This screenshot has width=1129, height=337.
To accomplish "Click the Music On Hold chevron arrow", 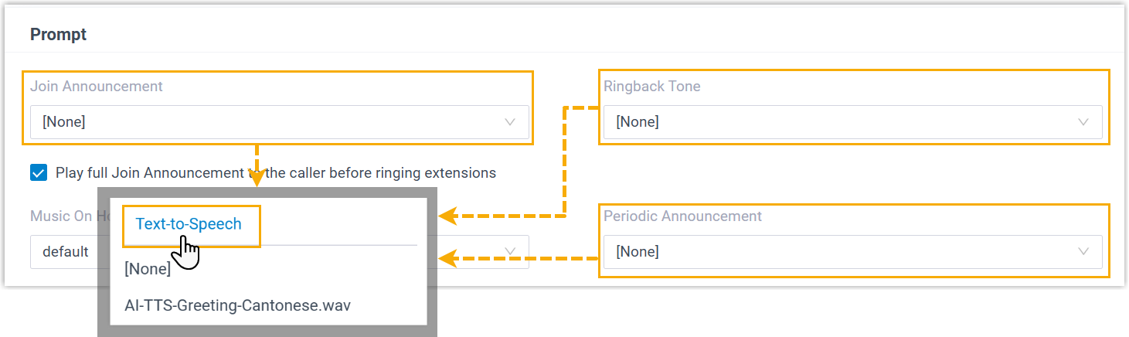I will pyautogui.click(x=510, y=252).
